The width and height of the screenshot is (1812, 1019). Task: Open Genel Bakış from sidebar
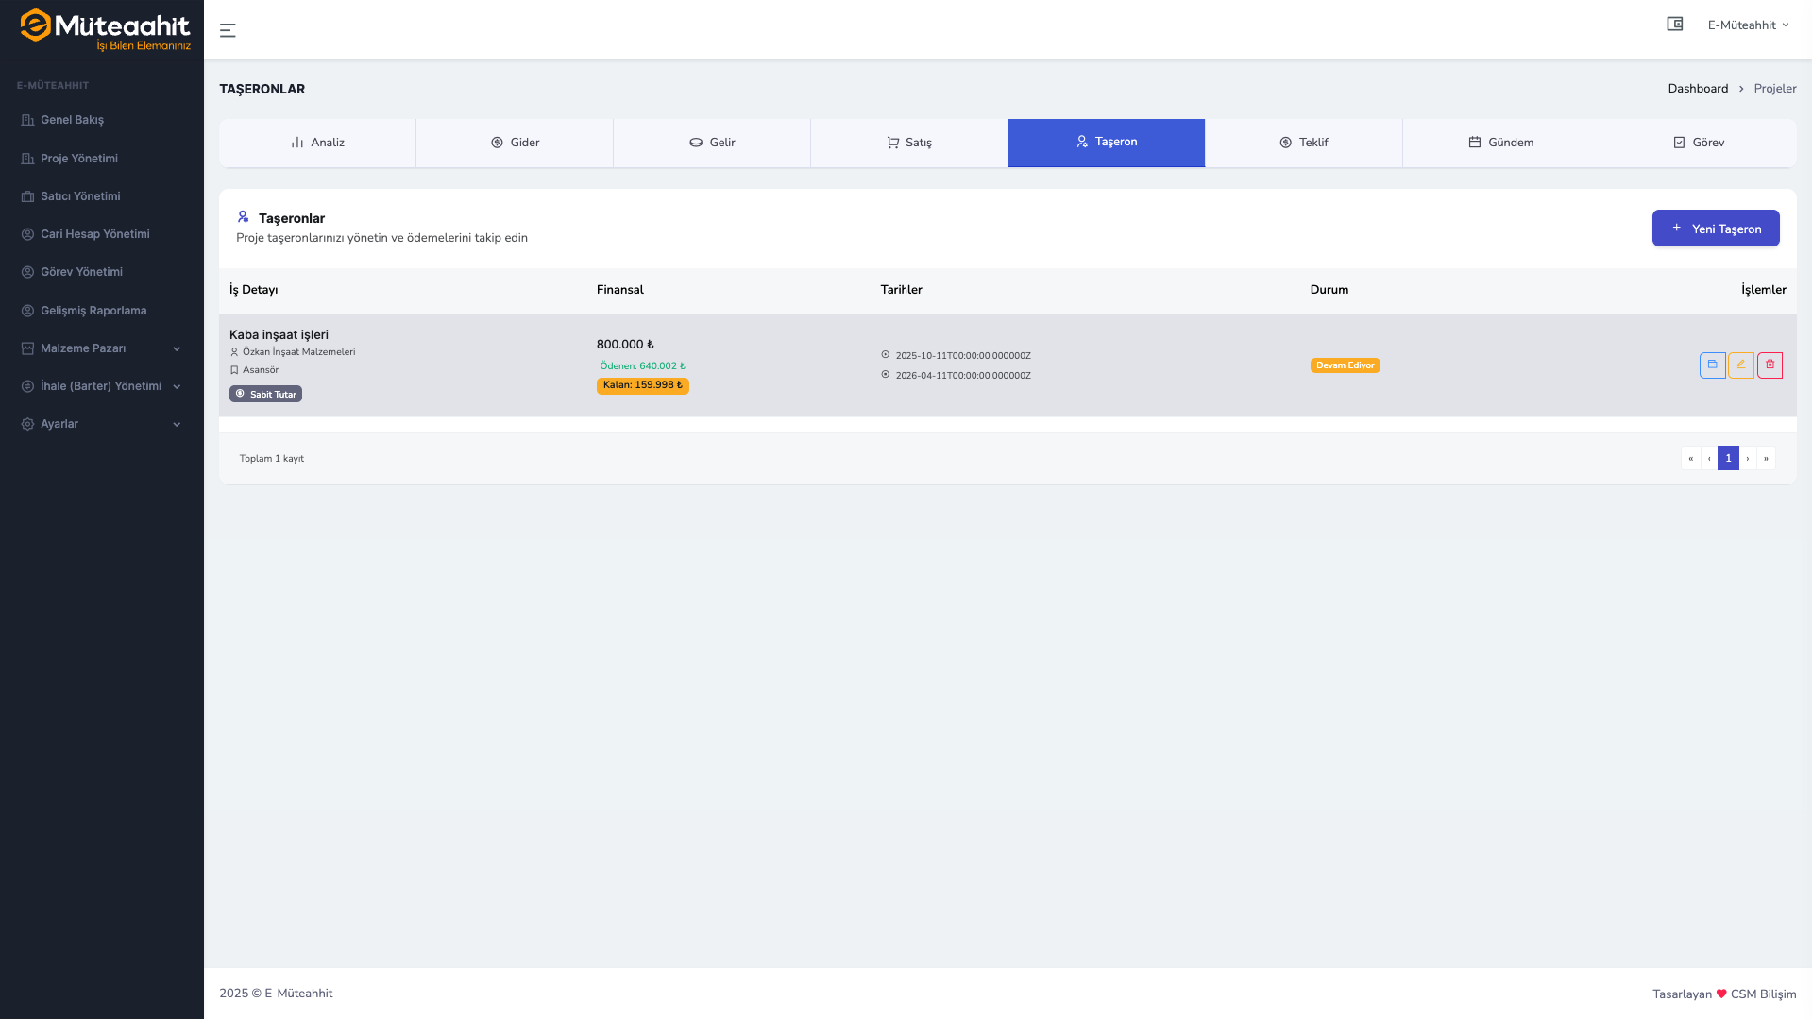pyautogui.click(x=72, y=120)
